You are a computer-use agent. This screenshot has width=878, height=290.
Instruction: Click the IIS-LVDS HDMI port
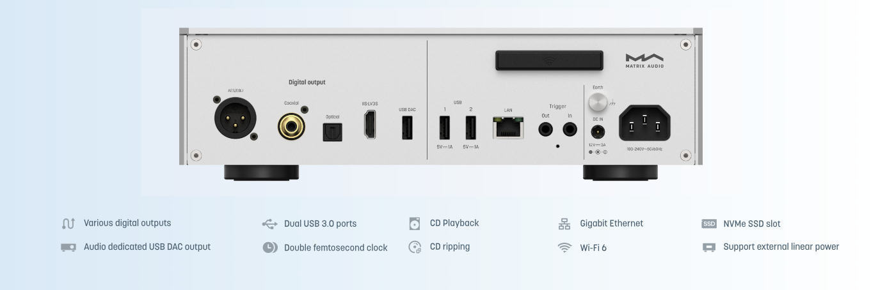[370, 125]
